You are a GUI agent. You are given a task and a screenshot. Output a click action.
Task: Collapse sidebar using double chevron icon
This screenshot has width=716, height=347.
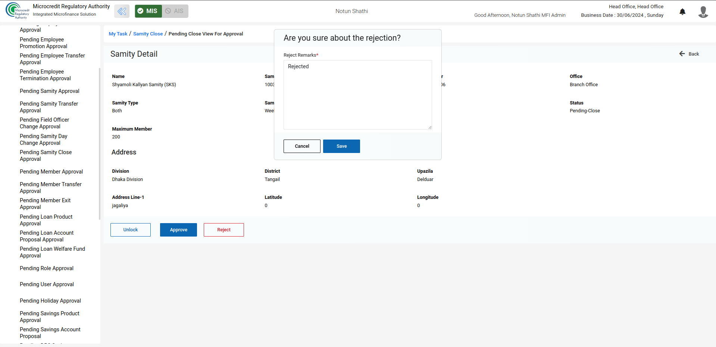click(x=122, y=11)
